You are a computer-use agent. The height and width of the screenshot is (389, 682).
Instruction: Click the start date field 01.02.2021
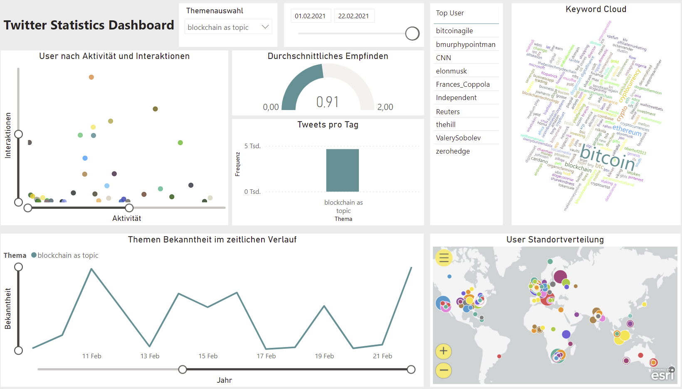click(x=310, y=16)
